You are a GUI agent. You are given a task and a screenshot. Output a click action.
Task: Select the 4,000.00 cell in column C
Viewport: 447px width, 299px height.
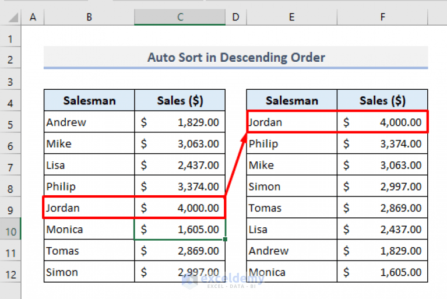click(x=180, y=207)
